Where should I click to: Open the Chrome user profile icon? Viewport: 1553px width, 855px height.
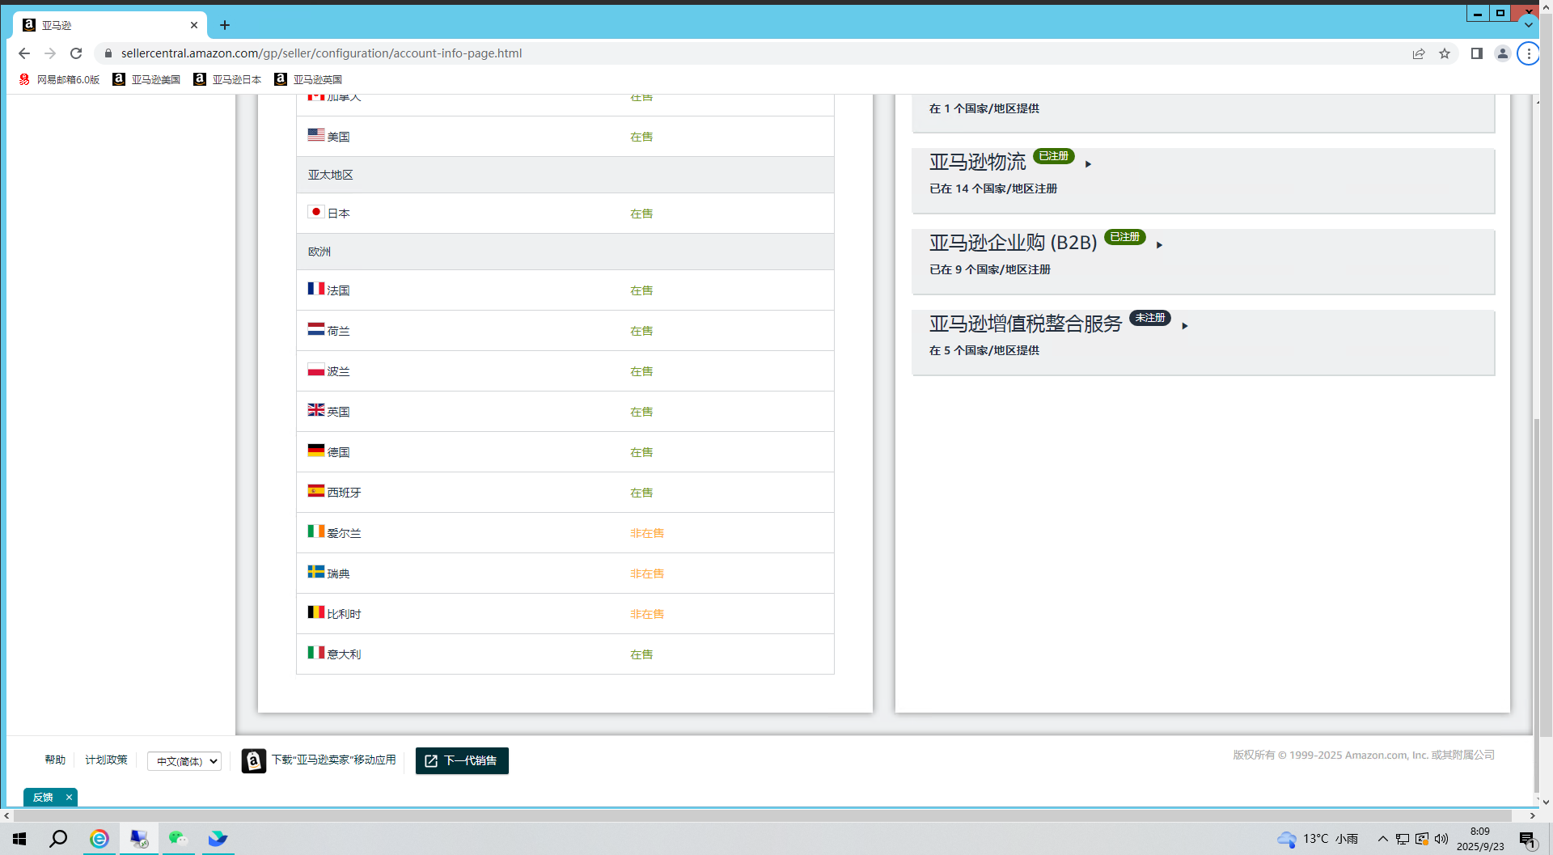1502,53
